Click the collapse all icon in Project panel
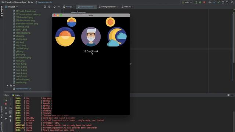The height and width of the screenshot is (132, 235). coord(49,7)
